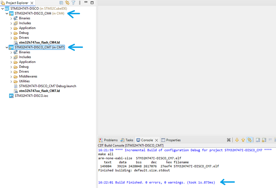The width and height of the screenshot is (276, 188).
Task: Expand Debug folder under CM7 project
Action: pyautogui.click(x=11, y=67)
